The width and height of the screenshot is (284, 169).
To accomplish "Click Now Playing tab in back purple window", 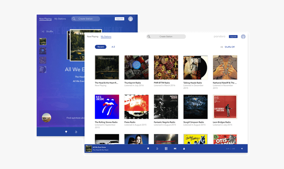I will (x=45, y=19).
